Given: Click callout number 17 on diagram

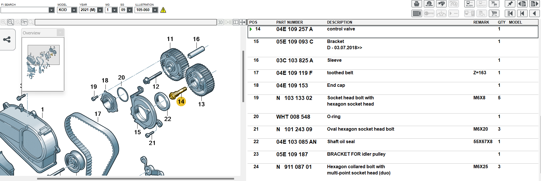Looking at the screenshot, I should point(98,114).
